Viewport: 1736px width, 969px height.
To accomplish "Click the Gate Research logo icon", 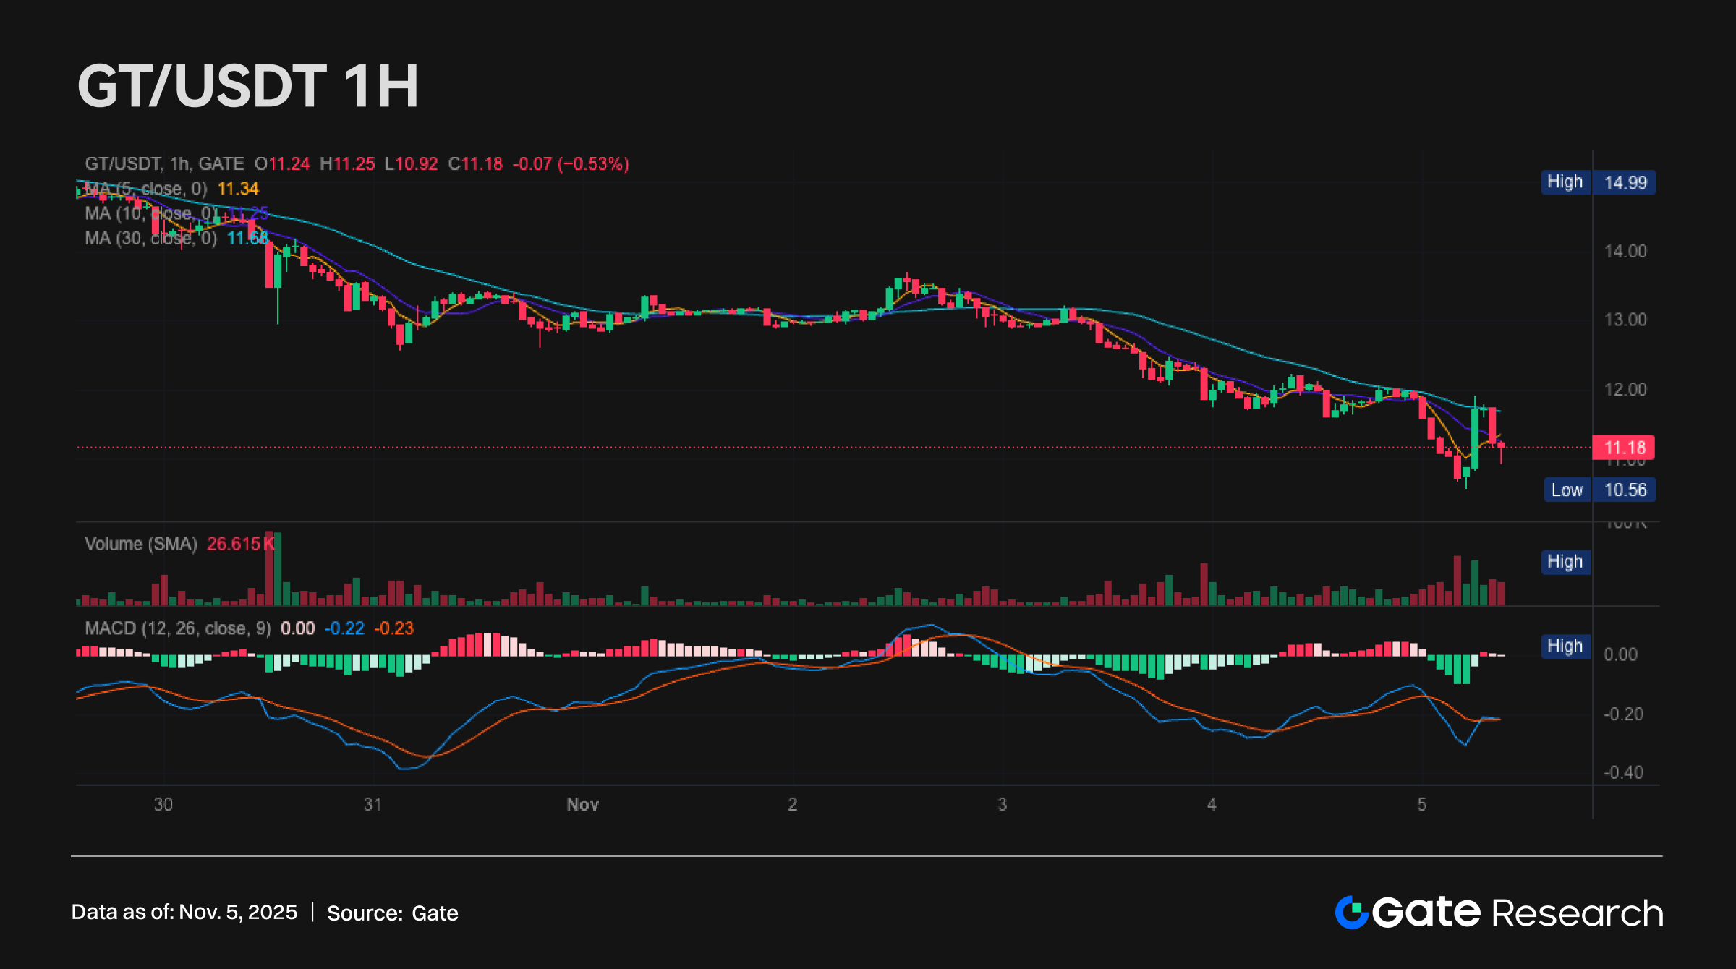I will 1351,913.
